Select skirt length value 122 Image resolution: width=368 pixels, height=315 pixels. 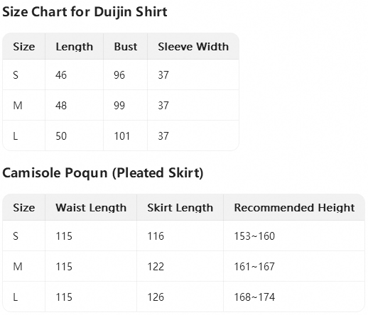(x=156, y=267)
